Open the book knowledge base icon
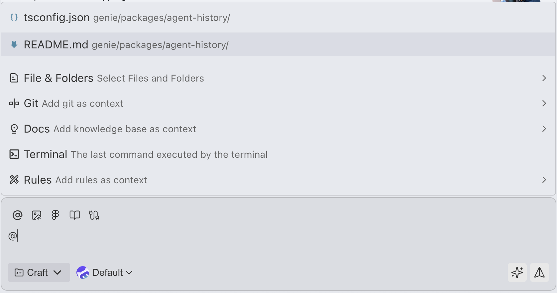 (74, 215)
